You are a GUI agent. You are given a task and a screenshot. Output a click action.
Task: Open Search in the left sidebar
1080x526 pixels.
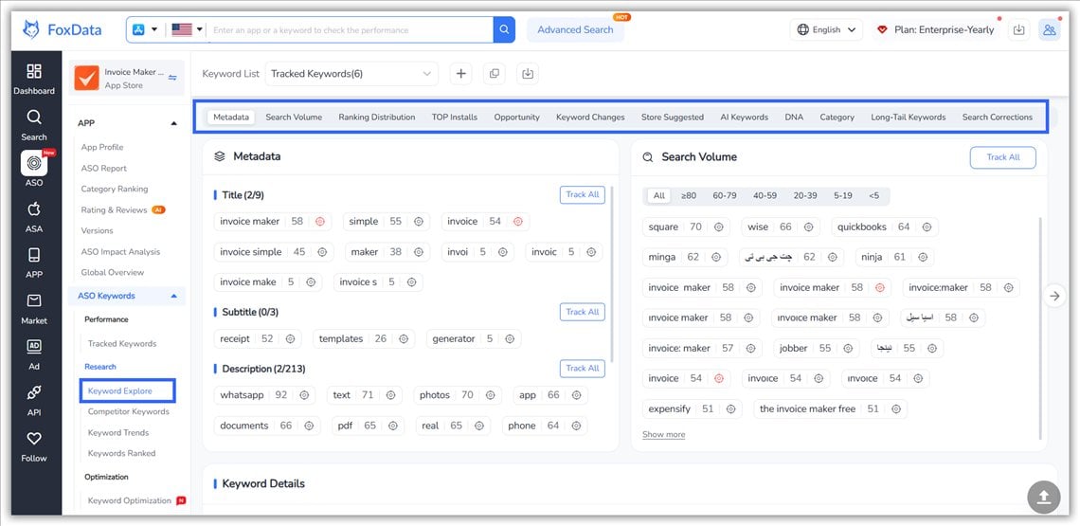[34, 125]
